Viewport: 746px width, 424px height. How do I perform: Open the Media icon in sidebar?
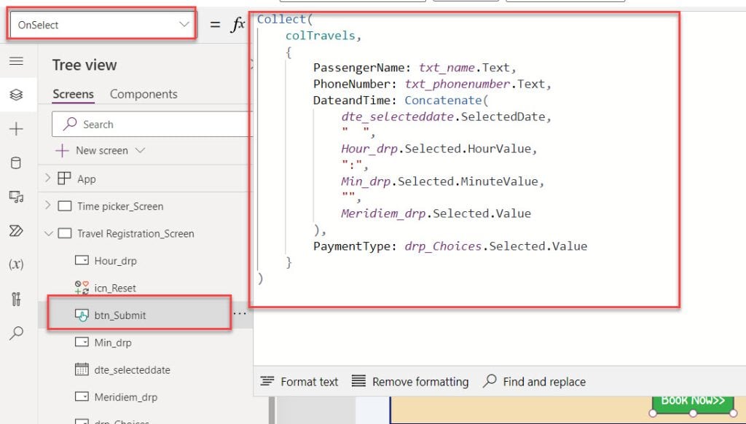click(x=16, y=197)
